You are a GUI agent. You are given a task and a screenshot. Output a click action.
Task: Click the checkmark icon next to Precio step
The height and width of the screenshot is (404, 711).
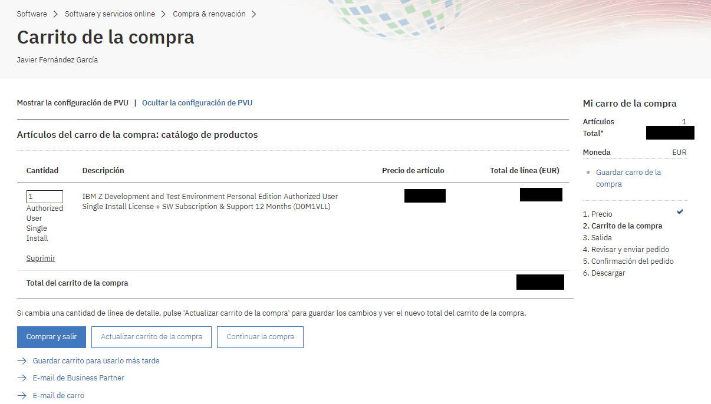click(680, 211)
